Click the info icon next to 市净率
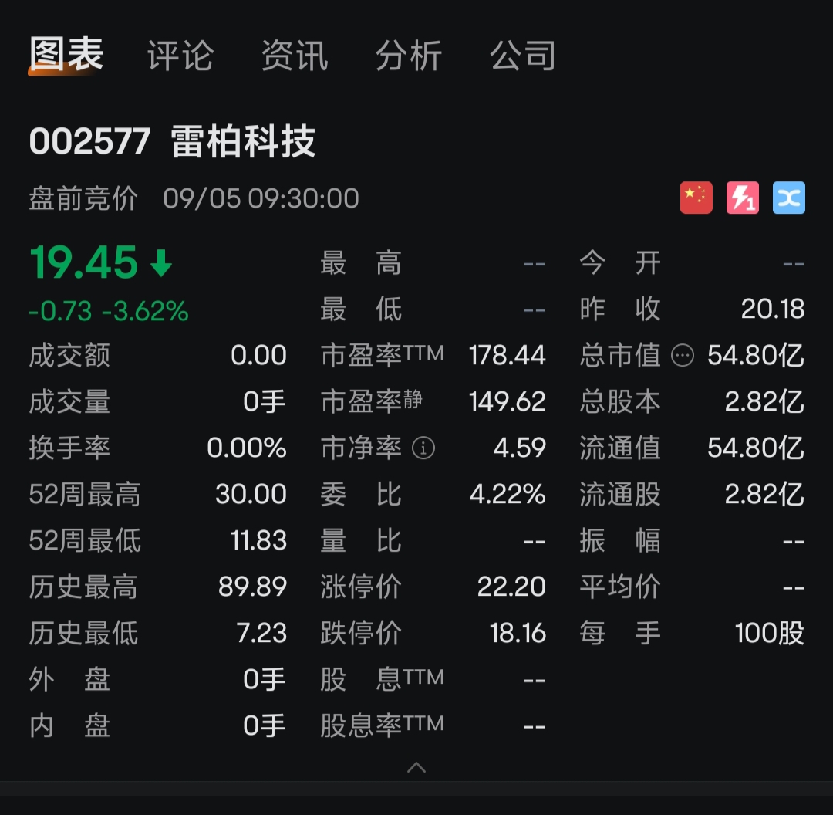Viewport: 833px width, 815px height. coord(423,448)
